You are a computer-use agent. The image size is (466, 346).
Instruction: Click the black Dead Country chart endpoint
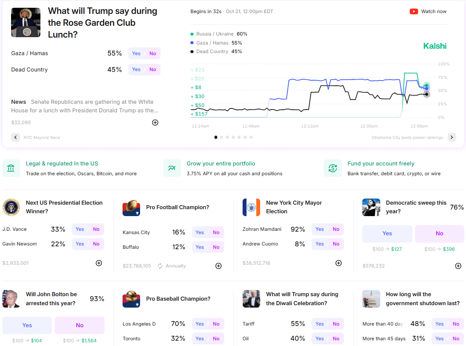pos(426,94)
